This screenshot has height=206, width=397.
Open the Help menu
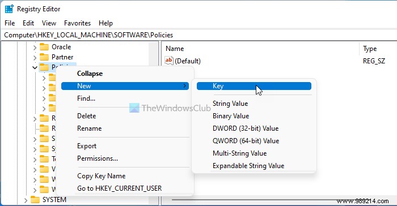click(105, 23)
